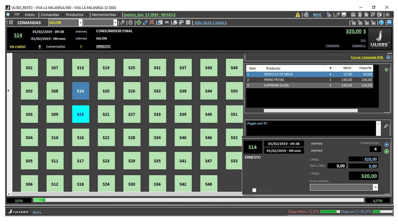Toggle the Cerrada checkbox
398x224 pixels.
pos(254,190)
